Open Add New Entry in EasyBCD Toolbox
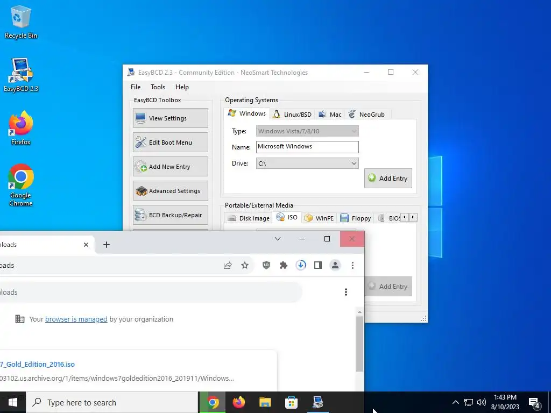The image size is (551, 413). coord(171,167)
